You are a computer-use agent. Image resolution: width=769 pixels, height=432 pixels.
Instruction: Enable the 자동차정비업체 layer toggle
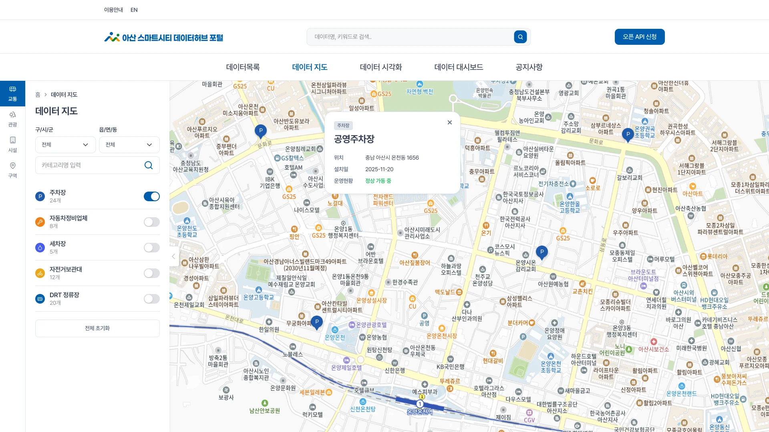click(x=152, y=222)
